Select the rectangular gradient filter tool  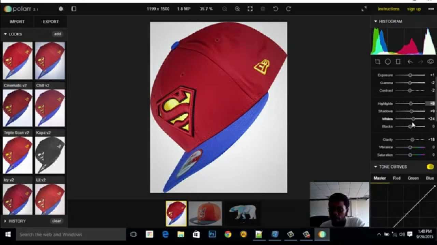click(398, 62)
